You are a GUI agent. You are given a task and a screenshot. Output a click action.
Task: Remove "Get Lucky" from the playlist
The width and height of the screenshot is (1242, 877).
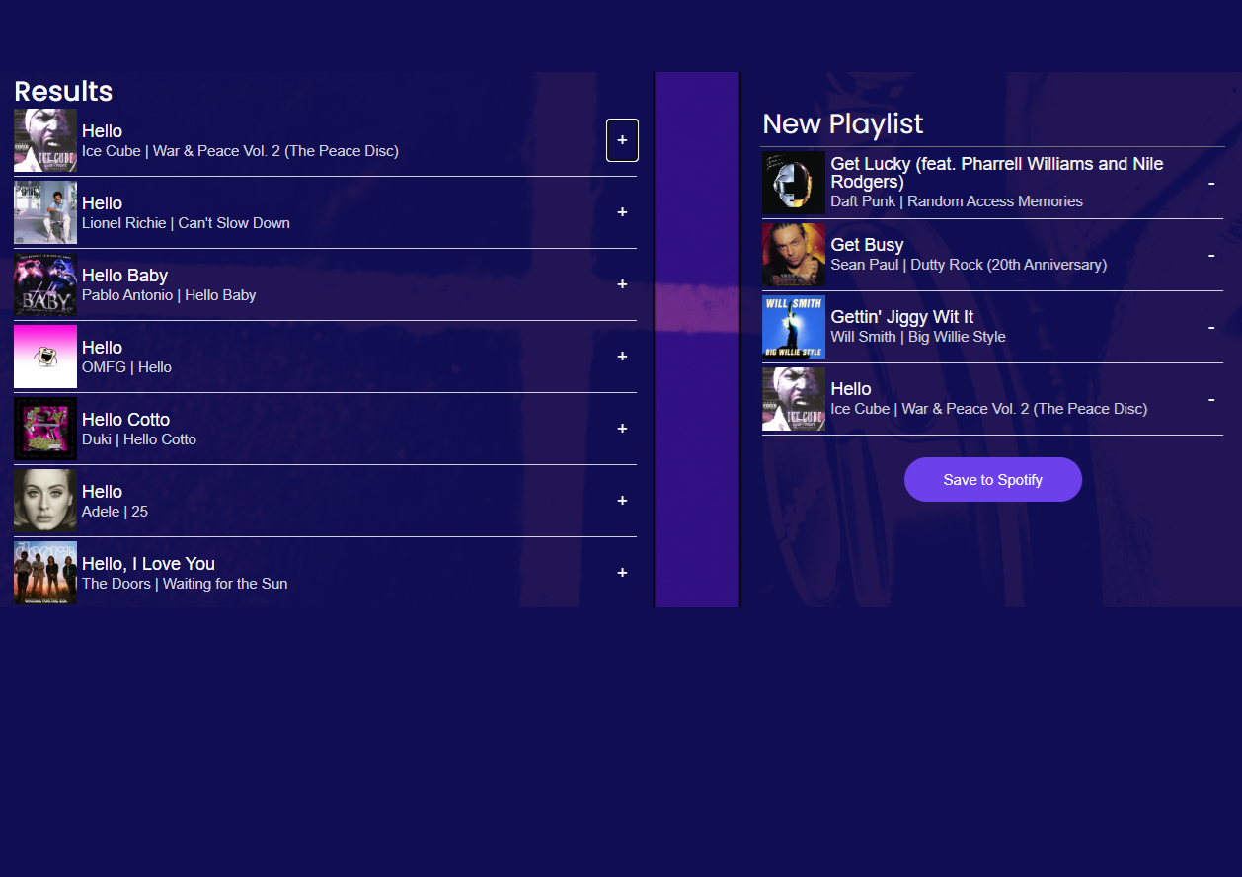coord(1211,183)
